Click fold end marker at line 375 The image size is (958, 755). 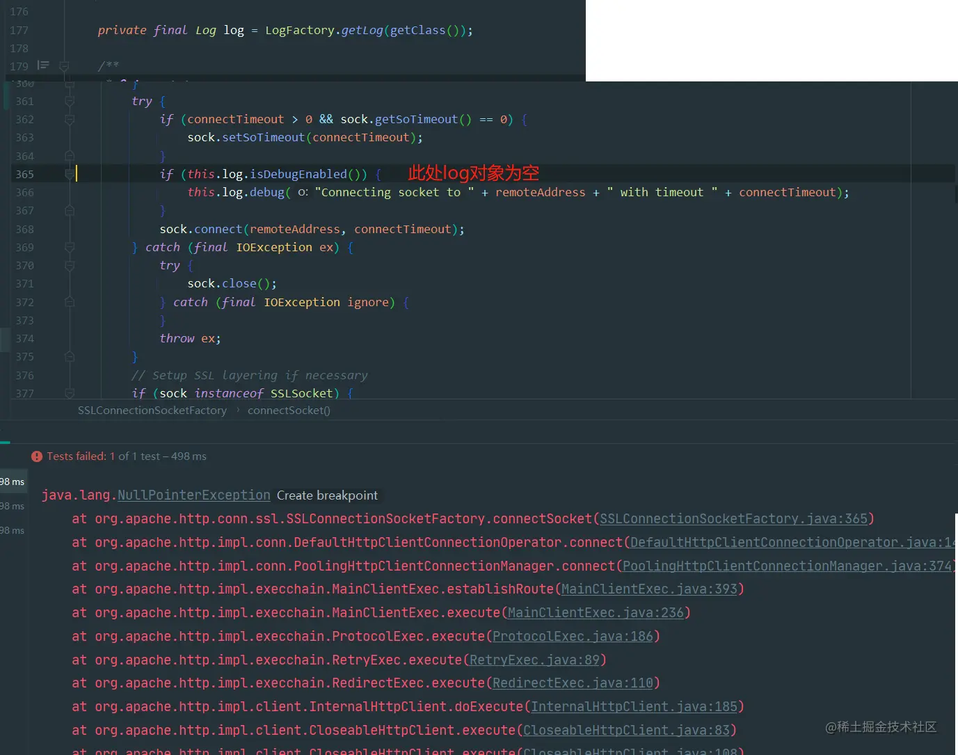coord(70,356)
